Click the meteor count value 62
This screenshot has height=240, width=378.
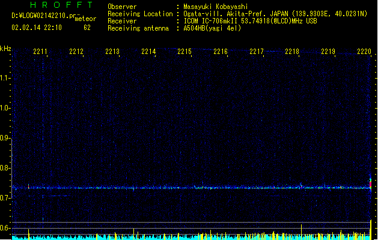pos(87,28)
